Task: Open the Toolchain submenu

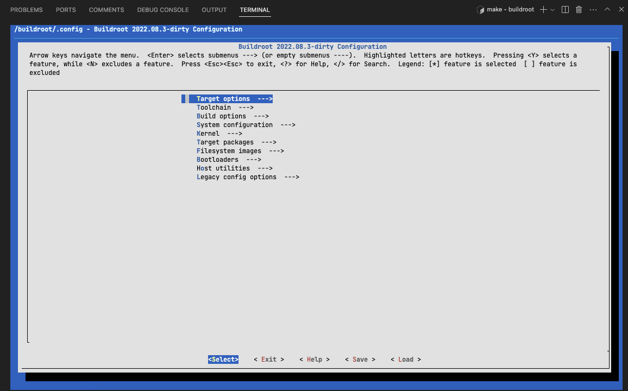Action: pos(225,108)
